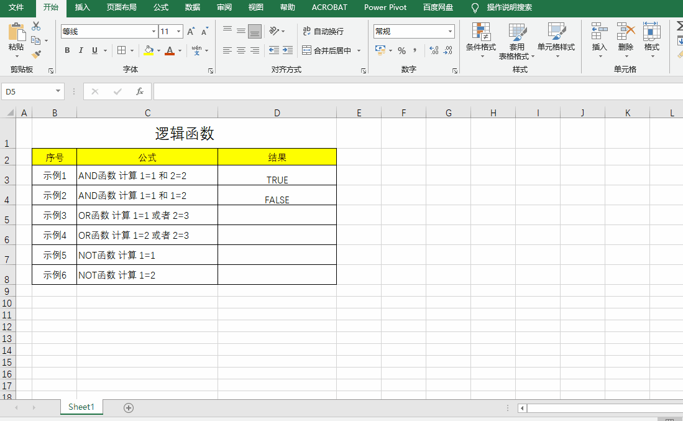Screen dimensions: 683x421
Task: Open the 文件 File tab
Action: pos(16,7)
